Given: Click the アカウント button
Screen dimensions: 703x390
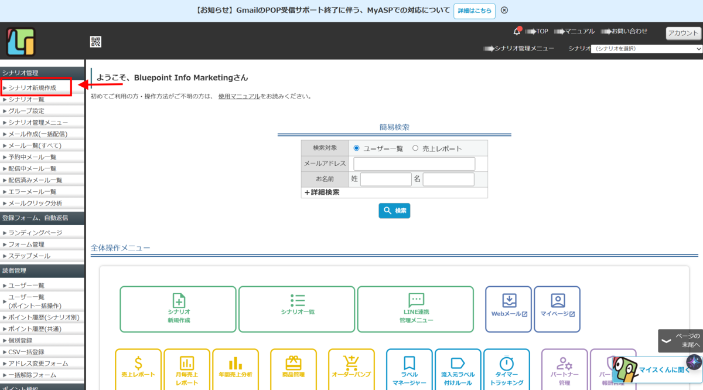Looking at the screenshot, I should tap(684, 33).
